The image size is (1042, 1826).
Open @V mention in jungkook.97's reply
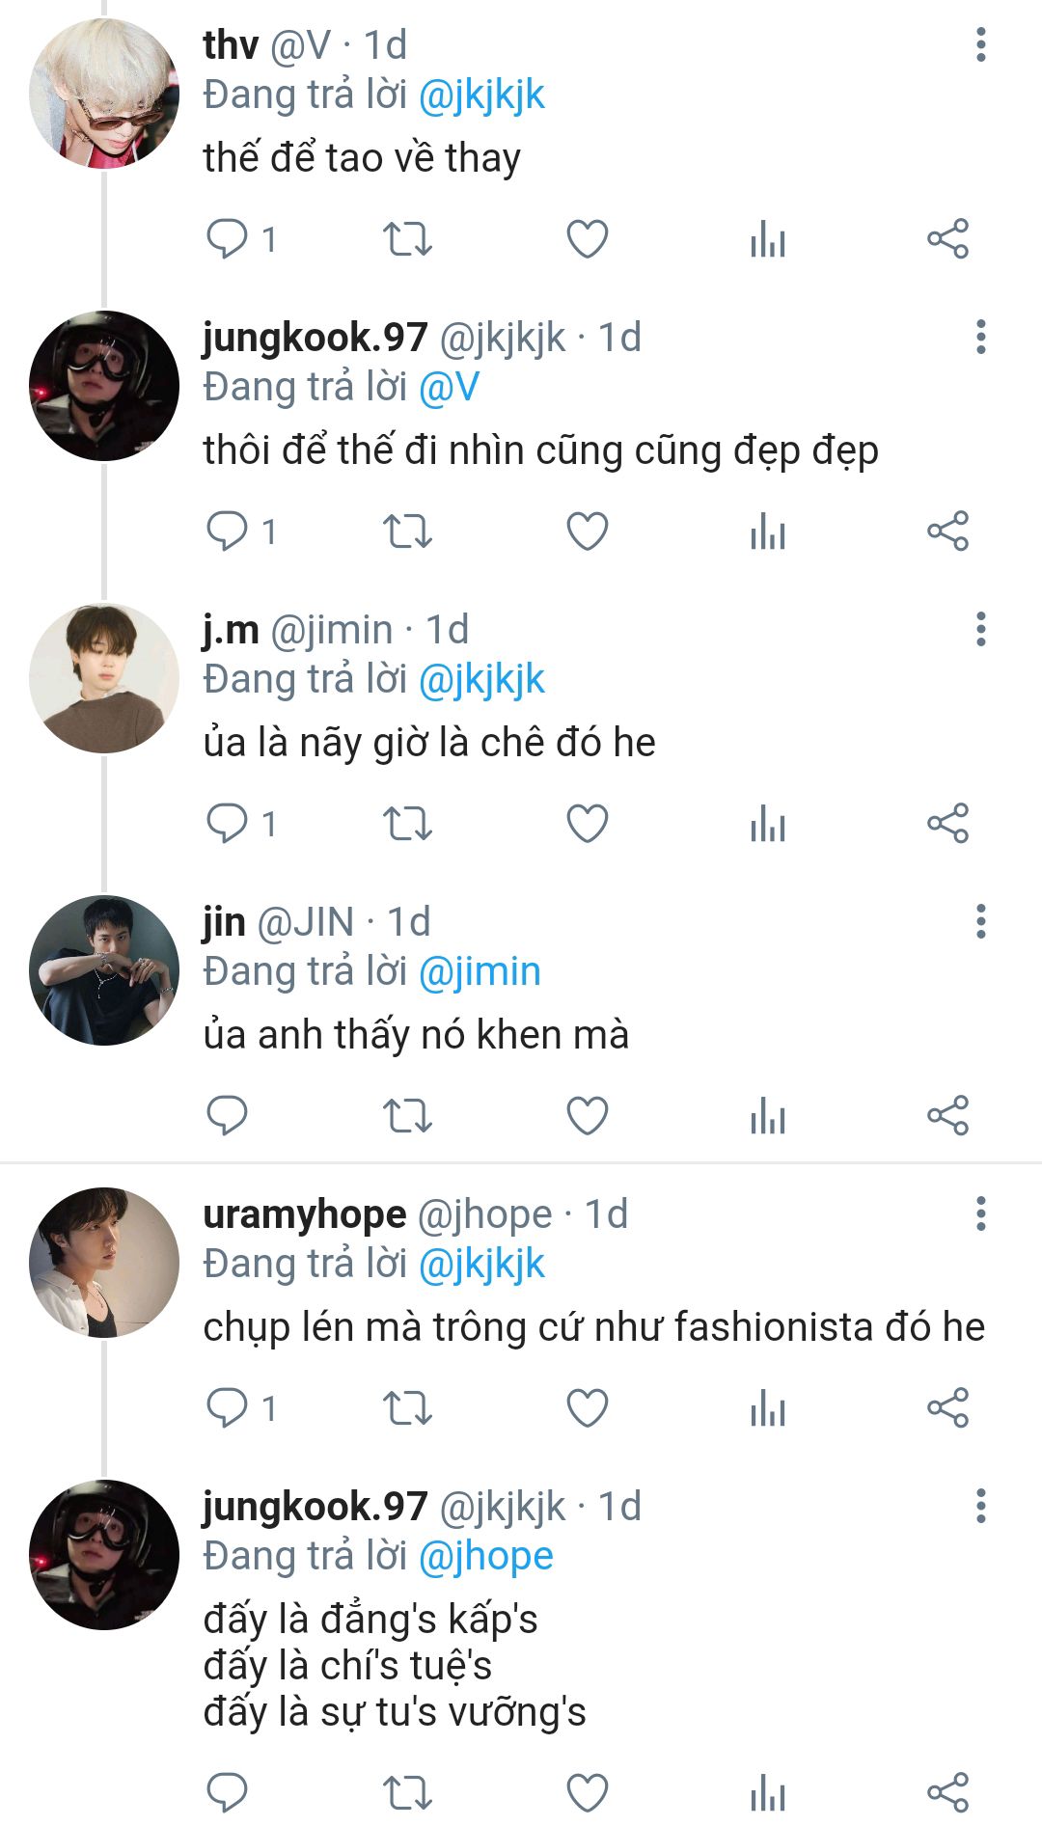(x=449, y=388)
